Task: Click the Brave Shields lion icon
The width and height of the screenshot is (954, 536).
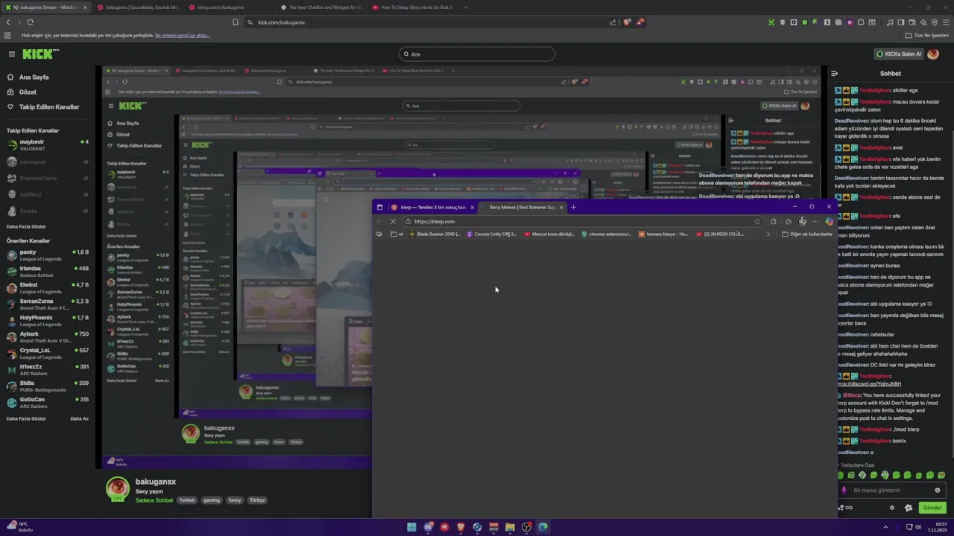Action: click(x=627, y=22)
